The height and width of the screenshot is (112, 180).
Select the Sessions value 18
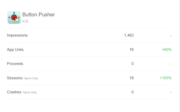click(132, 78)
